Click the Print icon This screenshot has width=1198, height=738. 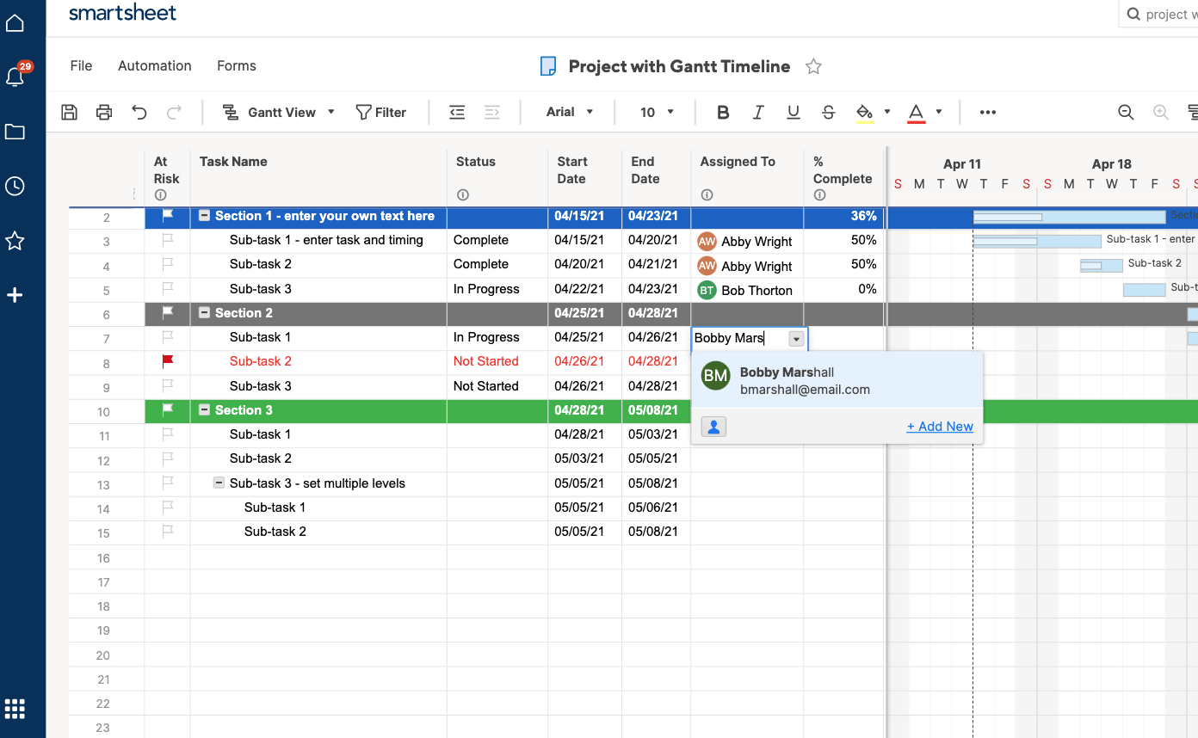tap(104, 112)
